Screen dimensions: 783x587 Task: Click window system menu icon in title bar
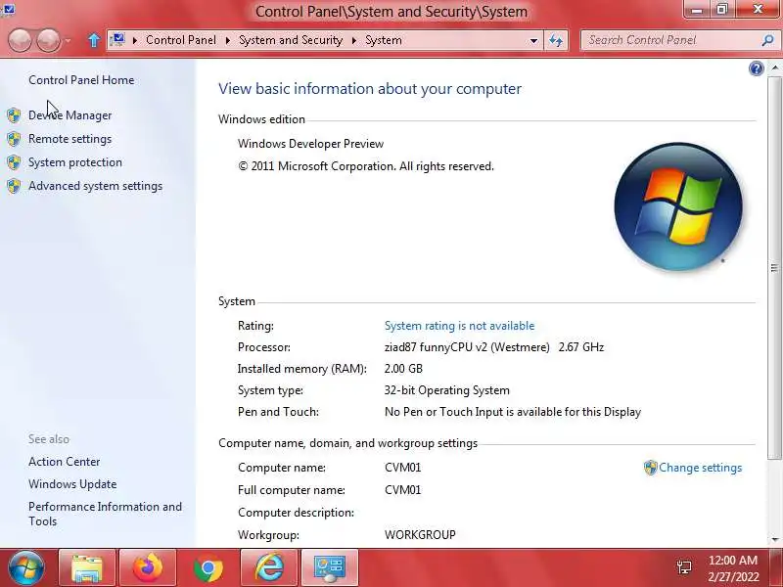(8, 8)
